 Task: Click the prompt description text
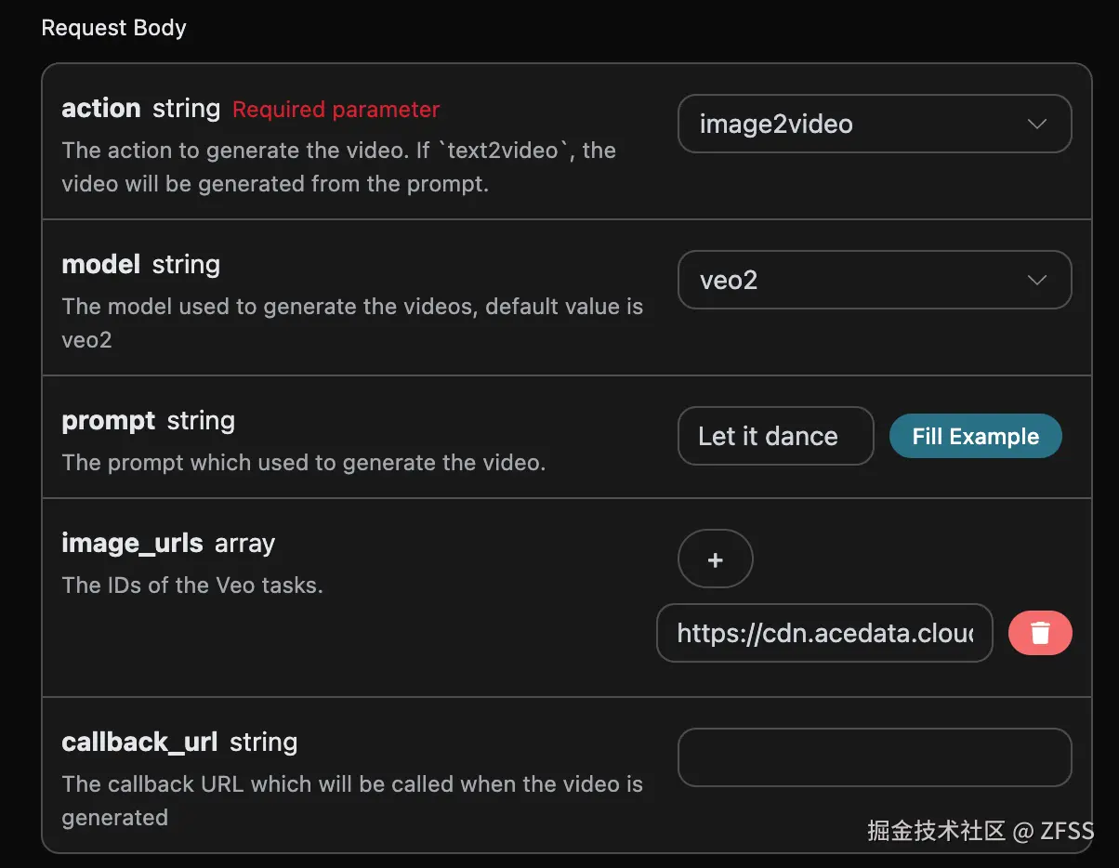click(303, 462)
